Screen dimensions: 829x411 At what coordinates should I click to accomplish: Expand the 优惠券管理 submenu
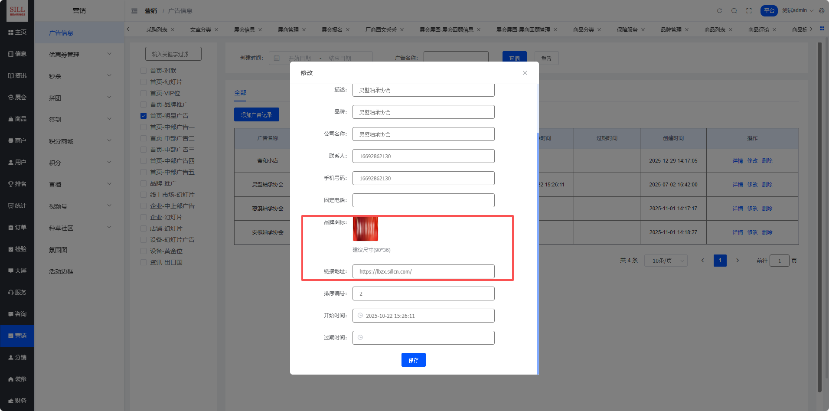click(x=109, y=54)
